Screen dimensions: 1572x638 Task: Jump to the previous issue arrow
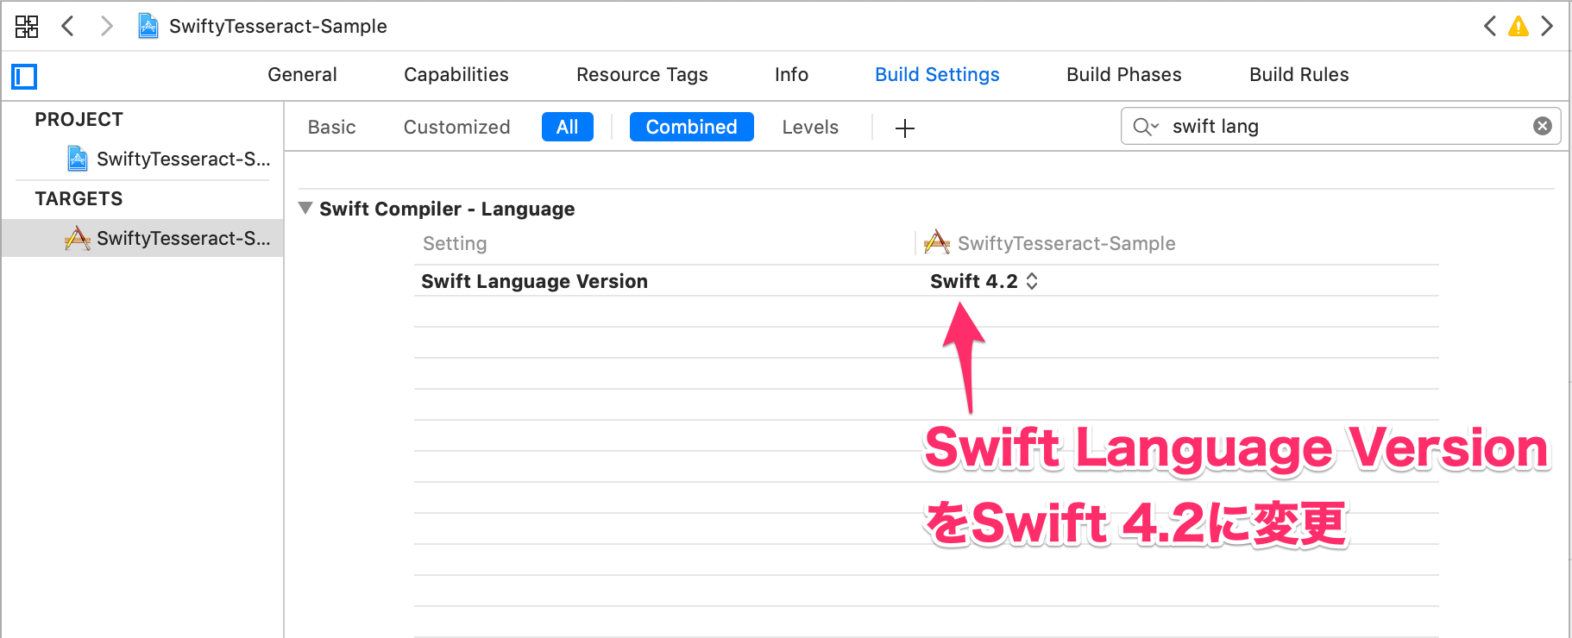[1490, 27]
